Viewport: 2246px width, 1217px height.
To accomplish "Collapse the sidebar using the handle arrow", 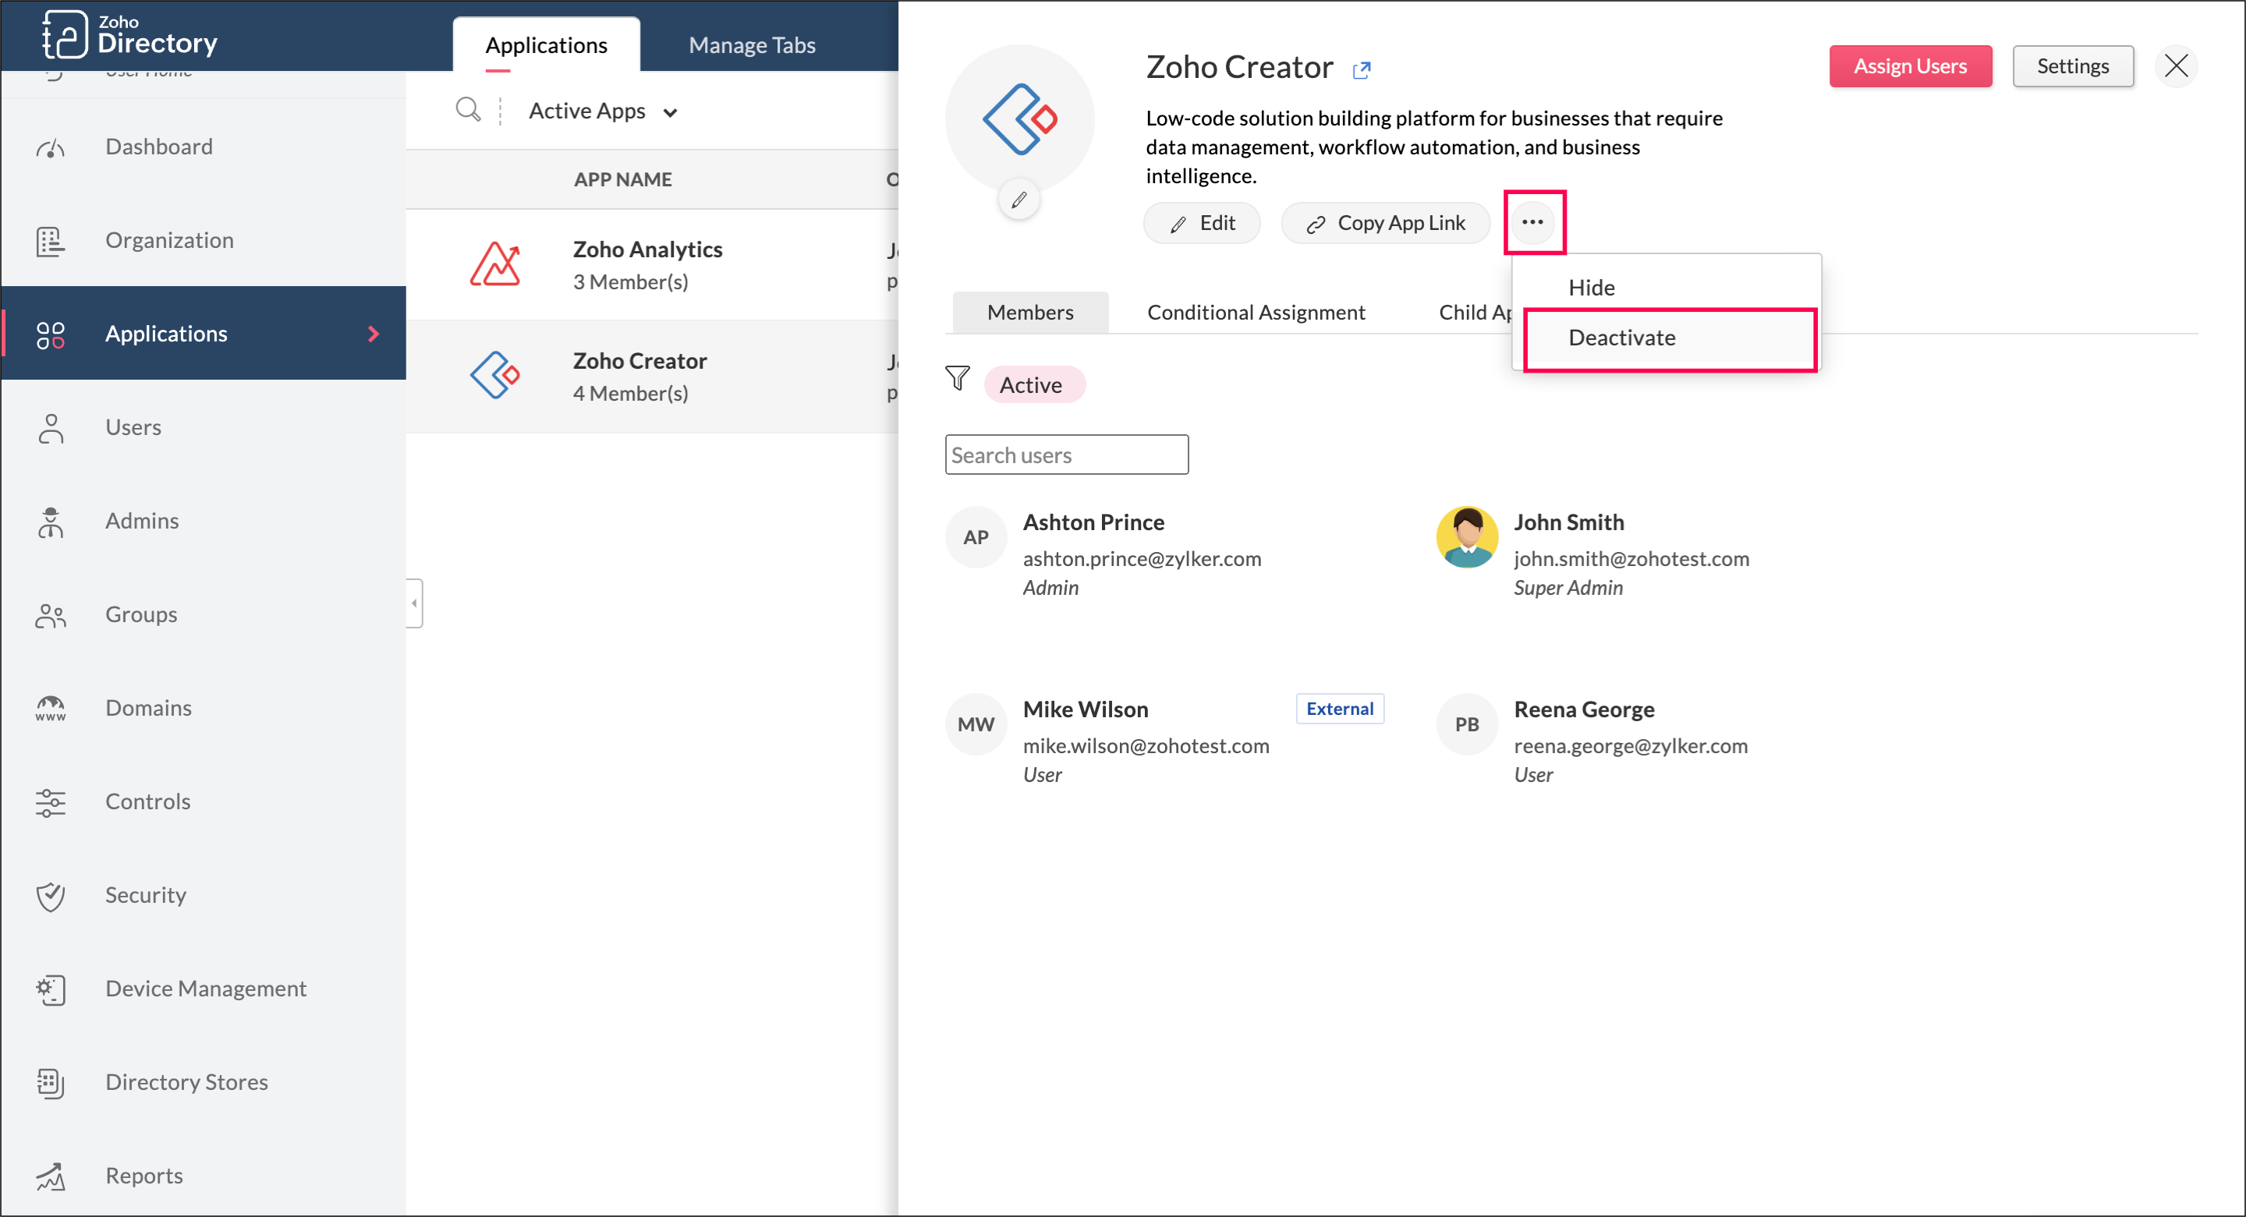I will (x=414, y=603).
